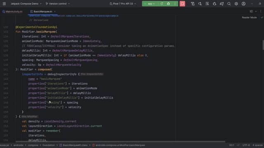Click the @ExperimentalFoundationApi annotation

coord(36,27)
